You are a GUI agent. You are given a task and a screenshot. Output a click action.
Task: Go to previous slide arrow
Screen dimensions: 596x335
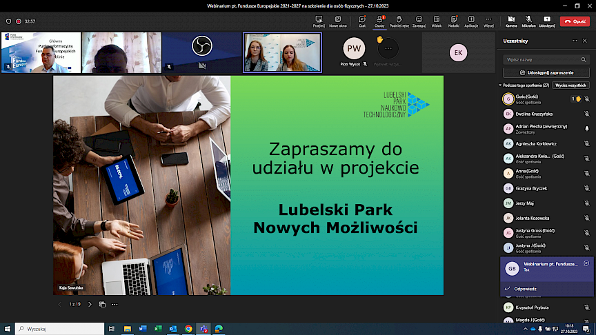pyautogui.click(x=60, y=304)
